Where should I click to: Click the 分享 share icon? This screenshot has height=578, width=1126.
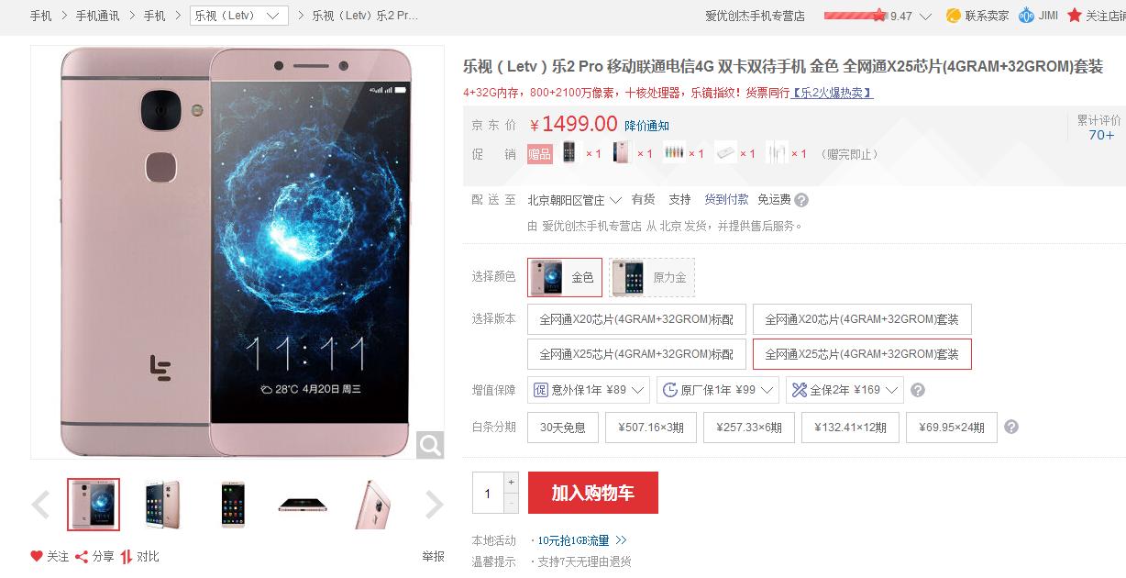(82, 556)
